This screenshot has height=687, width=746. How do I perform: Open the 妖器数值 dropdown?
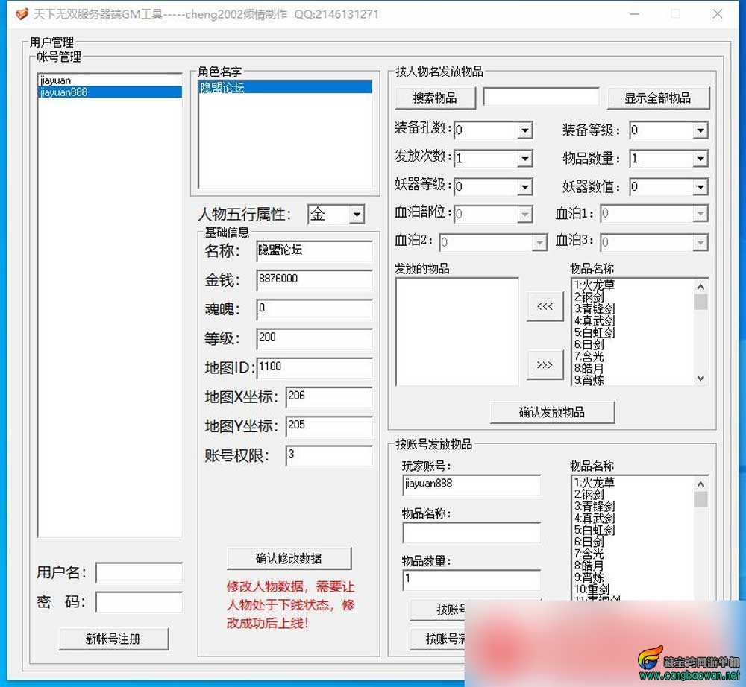(700, 187)
